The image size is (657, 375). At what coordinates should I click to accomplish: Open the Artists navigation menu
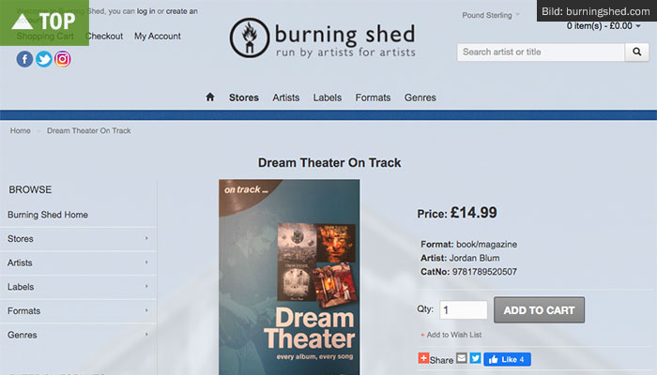click(x=285, y=97)
